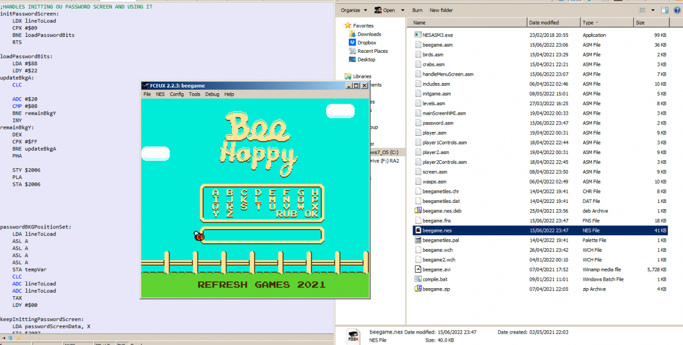Click the FCEUX icon in the details pane
Image resolution: width=683 pixels, height=345 pixels.
354,335
